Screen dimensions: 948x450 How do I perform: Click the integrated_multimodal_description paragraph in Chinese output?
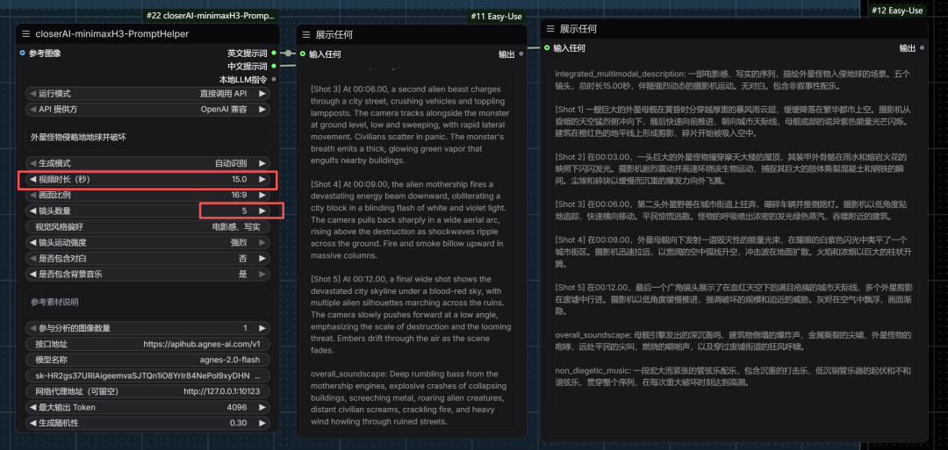731,79
